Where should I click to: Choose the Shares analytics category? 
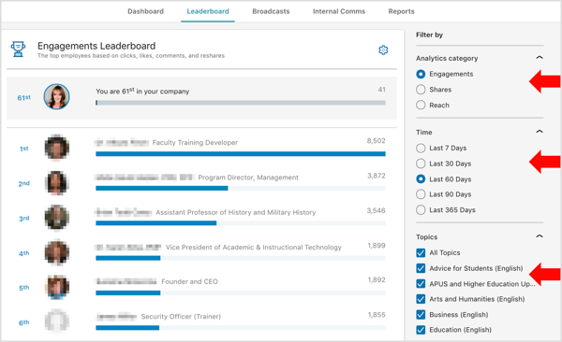[421, 90]
